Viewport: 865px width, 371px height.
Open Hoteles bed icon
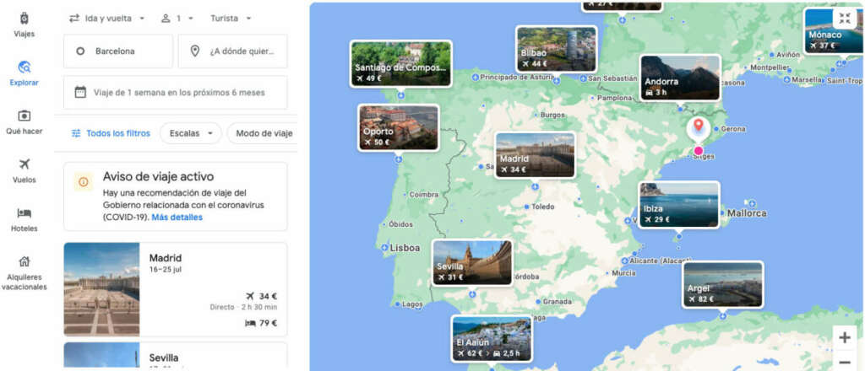[x=24, y=213]
